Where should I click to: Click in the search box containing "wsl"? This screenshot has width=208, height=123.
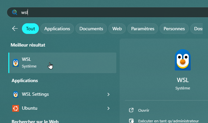pyautogui.click(x=107, y=12)
